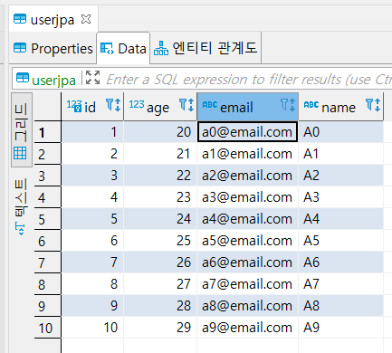Open filter/sort icon on age column
392x353 pixels.
(186, 105)
